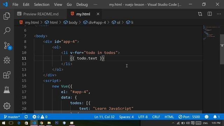Screen dimensions: 224x126
Task: Open More Actions ellipsis in editor toolbar
Action: coord(219,14)
